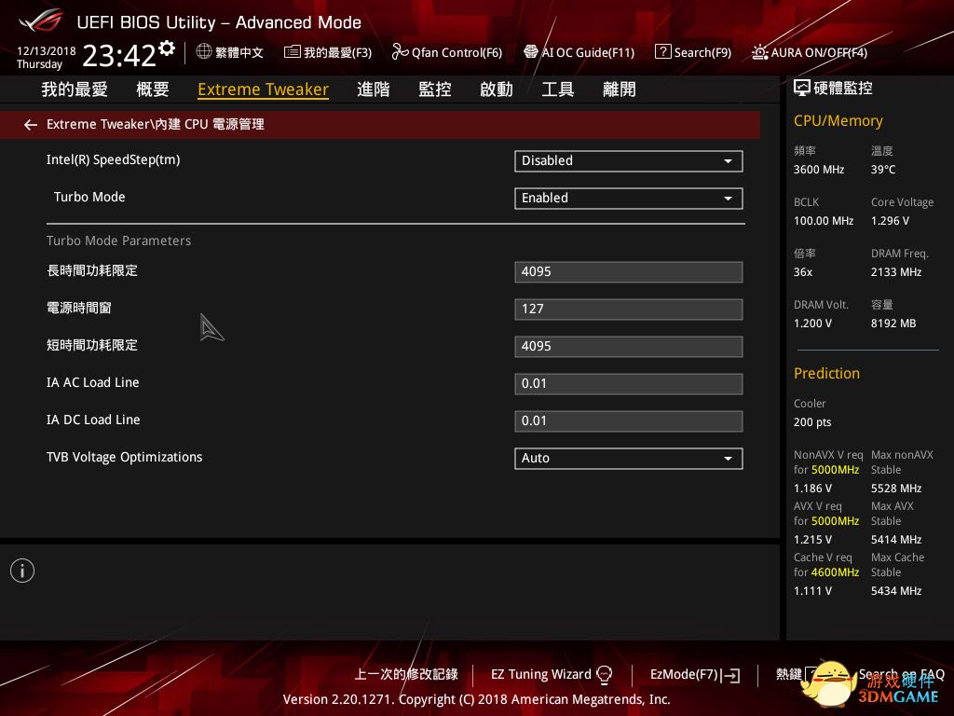This screenshot has height=716, width=954.
Task: Click Search(F9) label
Action: pos(702,52)
